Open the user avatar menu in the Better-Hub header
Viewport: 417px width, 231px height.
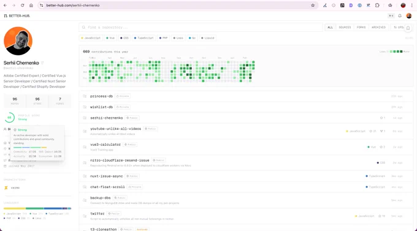(409, 16)
